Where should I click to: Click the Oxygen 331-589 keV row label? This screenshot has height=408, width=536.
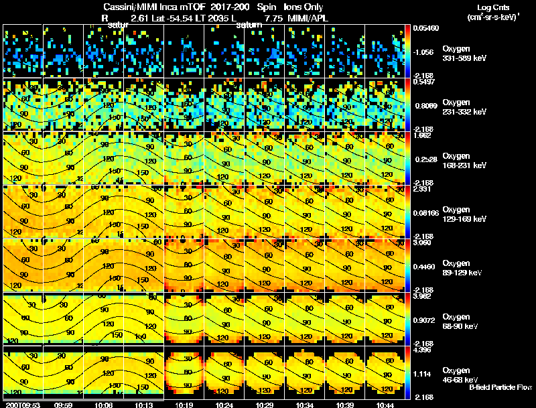[464, 54]
